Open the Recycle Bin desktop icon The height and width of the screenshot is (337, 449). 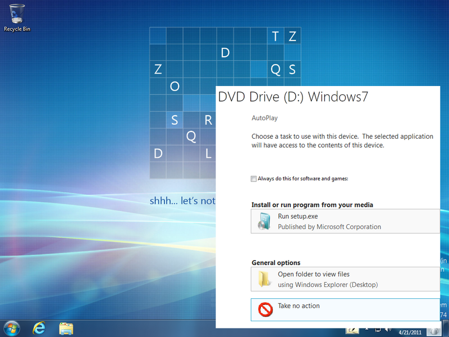[x=17, y=18]
